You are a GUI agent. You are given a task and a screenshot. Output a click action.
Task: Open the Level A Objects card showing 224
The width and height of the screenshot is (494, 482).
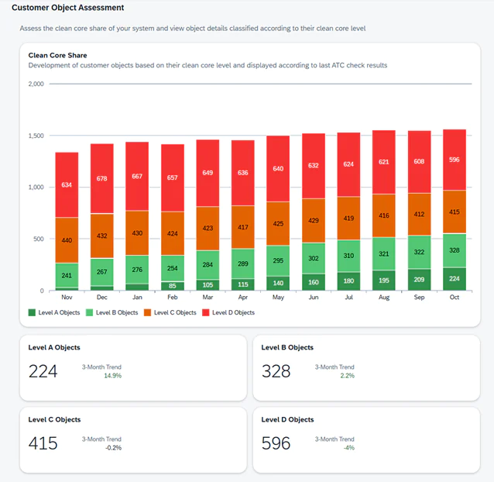132,367
